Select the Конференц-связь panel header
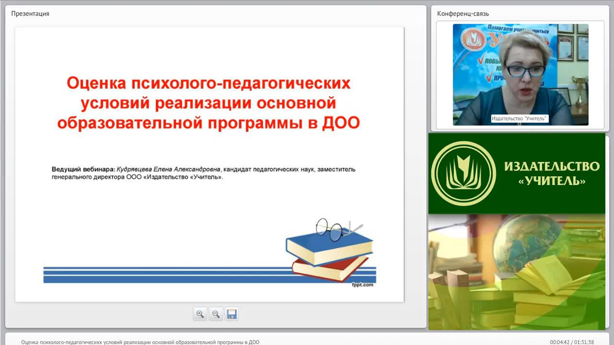This screenshot has height=345, width=614. [x=463, y=13]
